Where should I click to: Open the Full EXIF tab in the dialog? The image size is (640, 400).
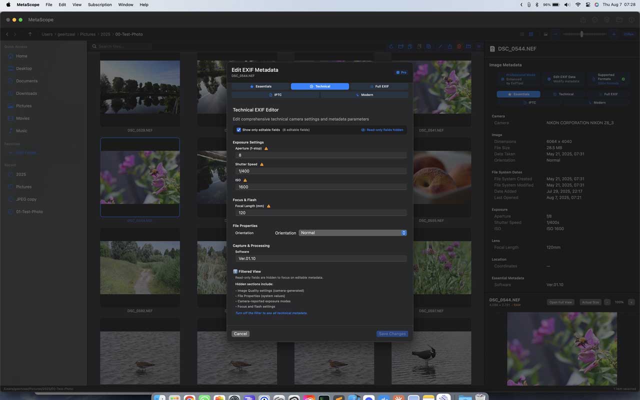coord(379,86)
